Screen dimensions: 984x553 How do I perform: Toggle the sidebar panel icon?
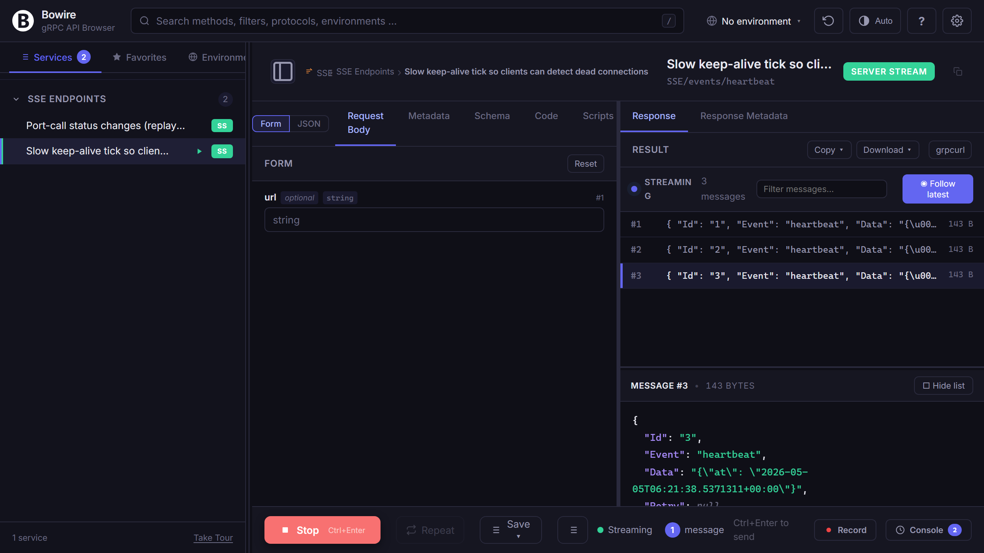(283, 71)
